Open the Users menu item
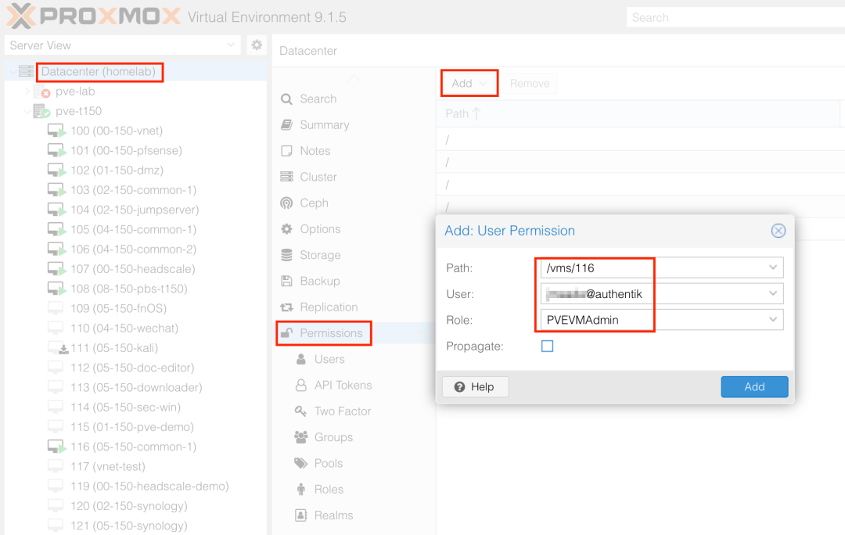This screenshot has height=535, width=845. 329,359
